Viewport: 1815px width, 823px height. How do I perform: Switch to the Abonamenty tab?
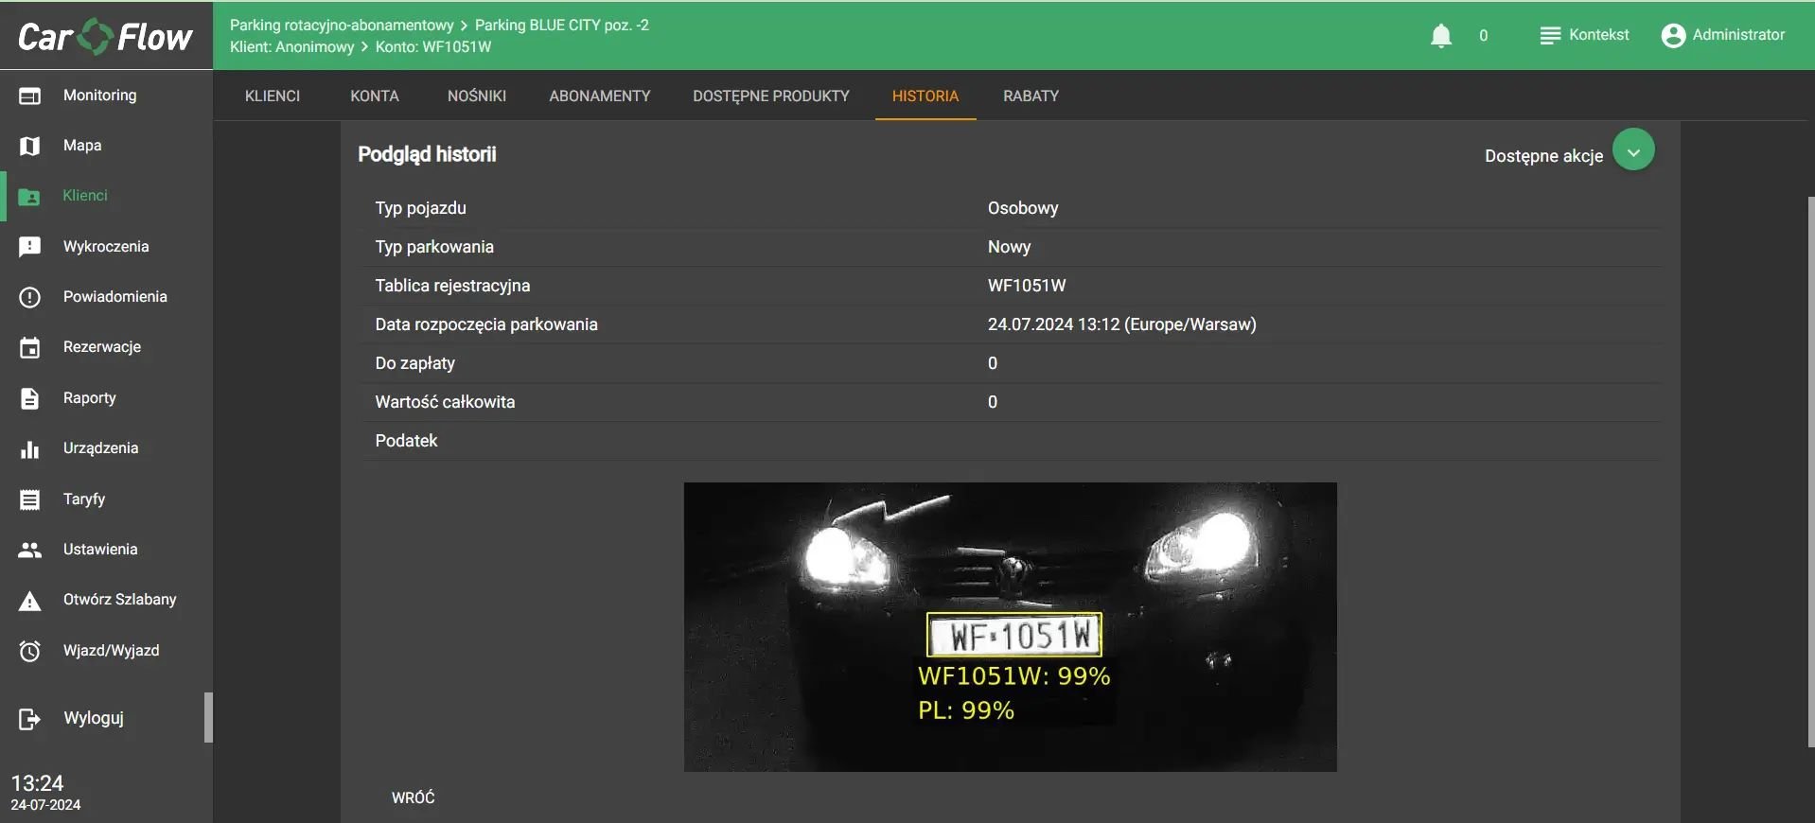(599, 96)
